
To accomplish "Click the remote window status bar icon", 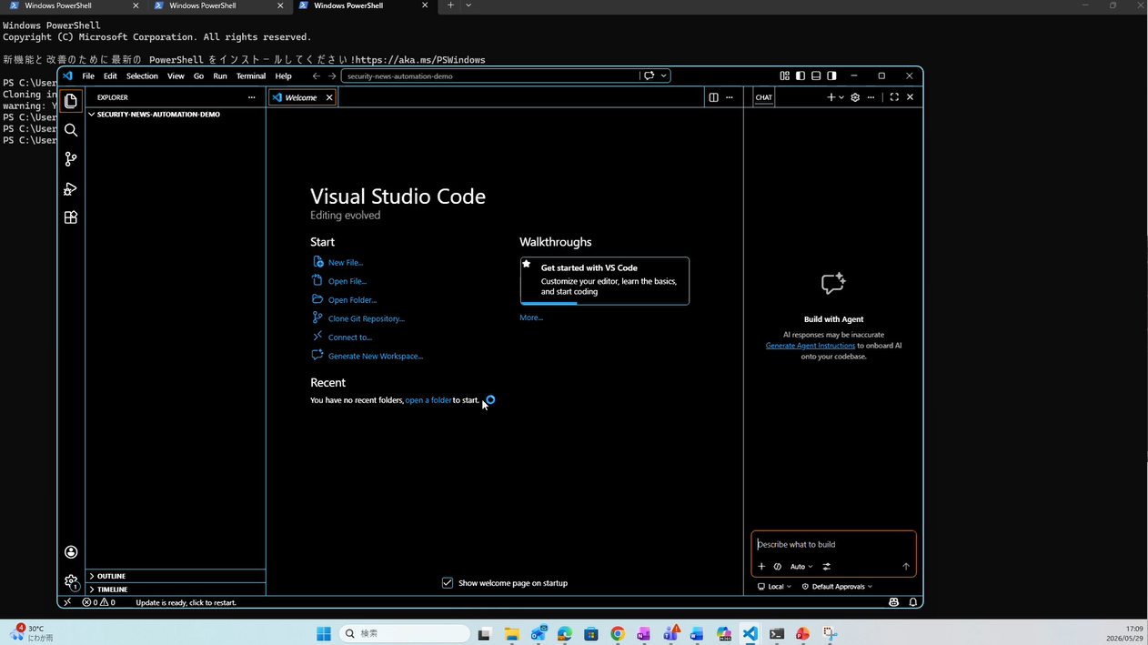I will 66,602.
